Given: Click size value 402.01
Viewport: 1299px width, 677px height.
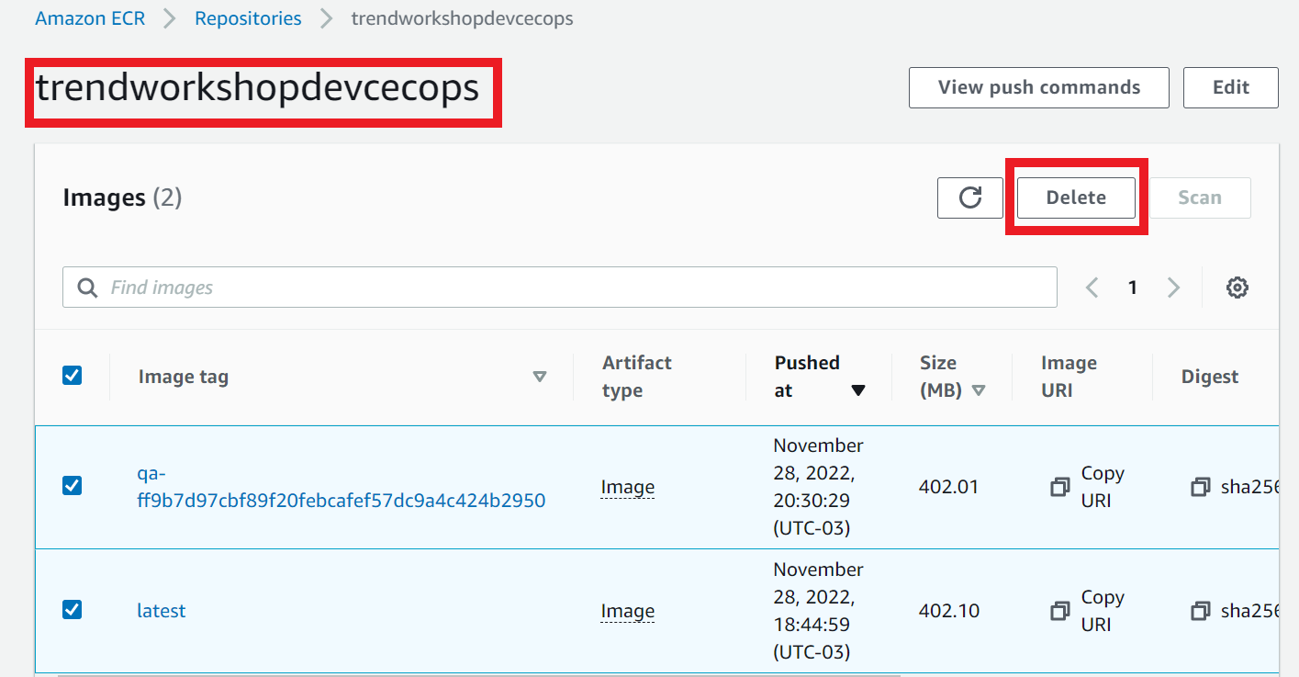Looking at the screenshot, I should [x=948, y=487].
